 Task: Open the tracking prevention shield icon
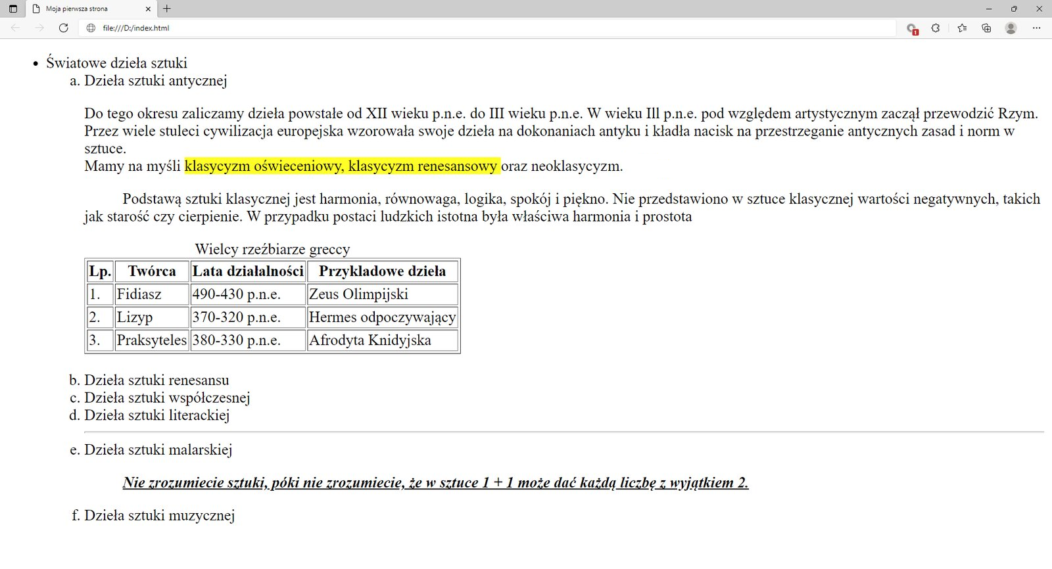(911, 28)
